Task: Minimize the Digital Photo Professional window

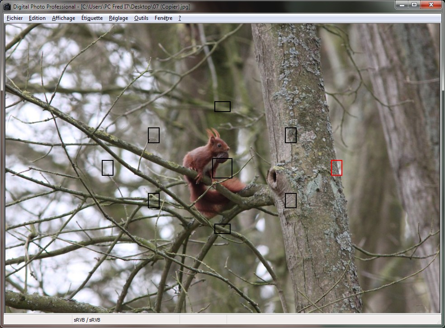Action: (x=402, y=5)
